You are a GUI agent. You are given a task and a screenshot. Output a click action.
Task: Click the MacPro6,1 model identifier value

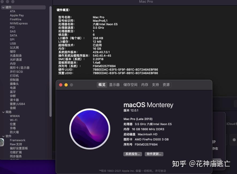coord(100,21)
